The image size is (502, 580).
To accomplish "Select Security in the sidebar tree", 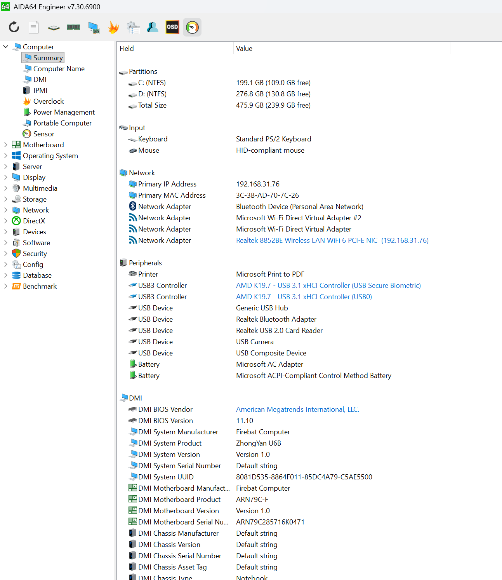I will pos(30,253).
